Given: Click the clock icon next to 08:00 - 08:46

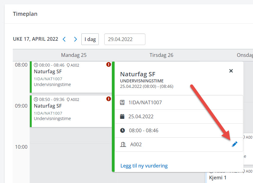Looking at the screenshot, I should (123, 130).
